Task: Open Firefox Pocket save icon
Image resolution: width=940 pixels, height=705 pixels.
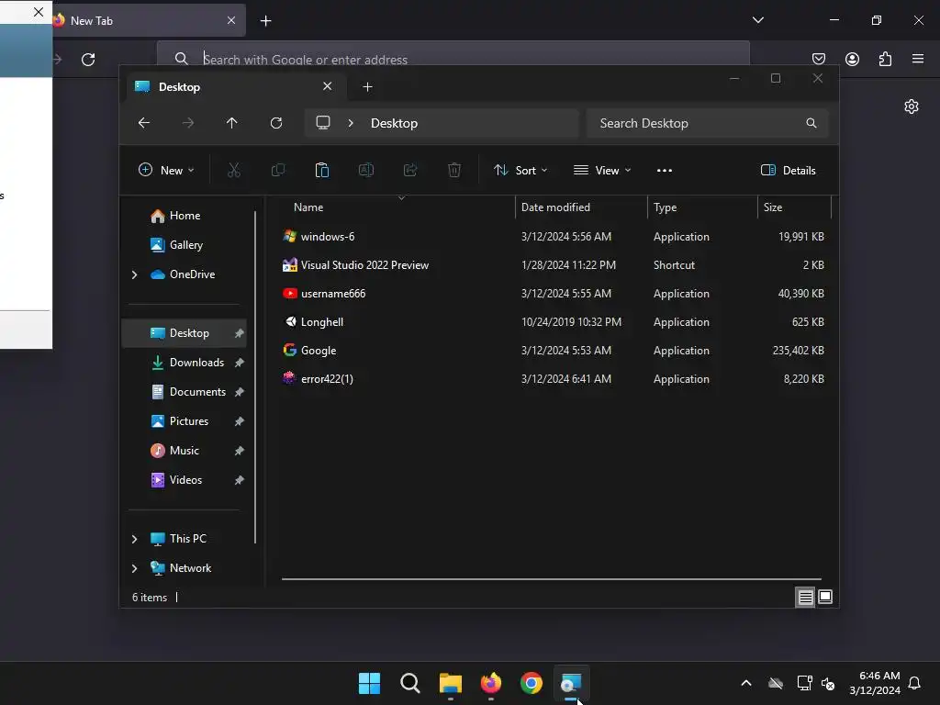Action: (819, 59)
